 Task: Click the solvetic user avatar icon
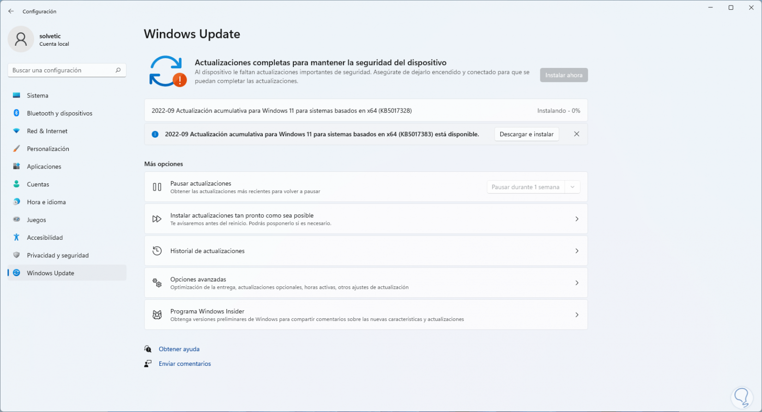tap(21, 39)
